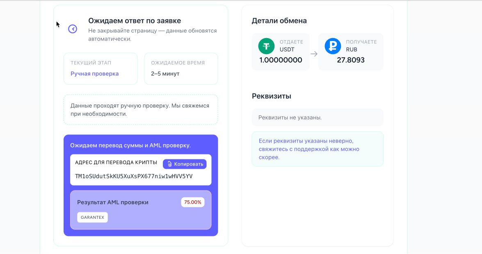Viewport: 482px width, 254px height.
Task: Click the 1.00000000 USDT amount
Action: [281, 60]
